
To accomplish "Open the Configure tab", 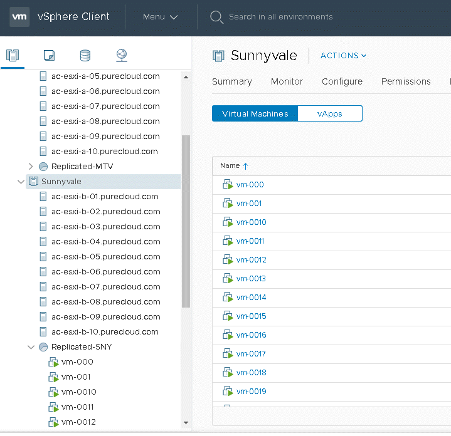I will point(342,81).
